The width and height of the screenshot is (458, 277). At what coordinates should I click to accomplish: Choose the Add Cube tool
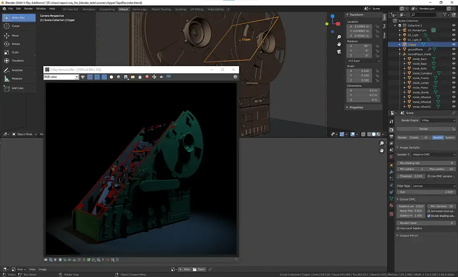(17, 88)
